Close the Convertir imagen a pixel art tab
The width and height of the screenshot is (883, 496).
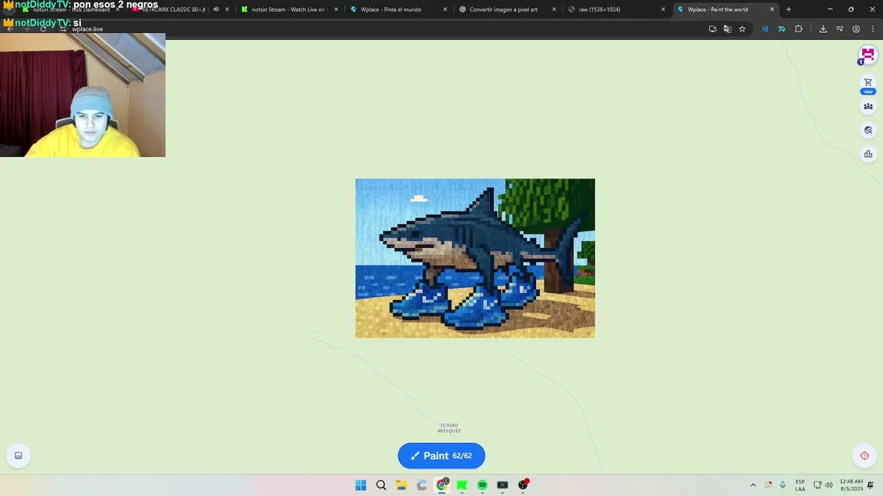pyautogui.click(x=554, y=10)
